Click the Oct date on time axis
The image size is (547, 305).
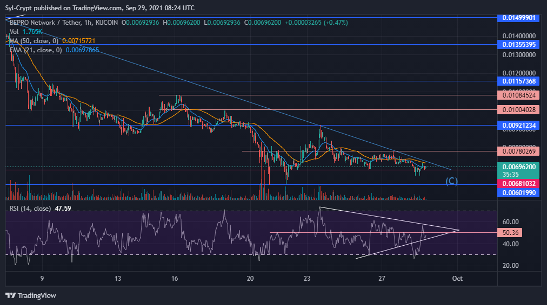click(457, 279)
